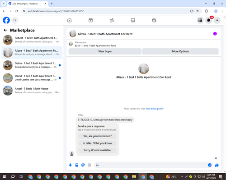Screen dimensions: 226x180
Task: Send quick response 'Yes, are you interested?'
Action: (x=98, y=136)
